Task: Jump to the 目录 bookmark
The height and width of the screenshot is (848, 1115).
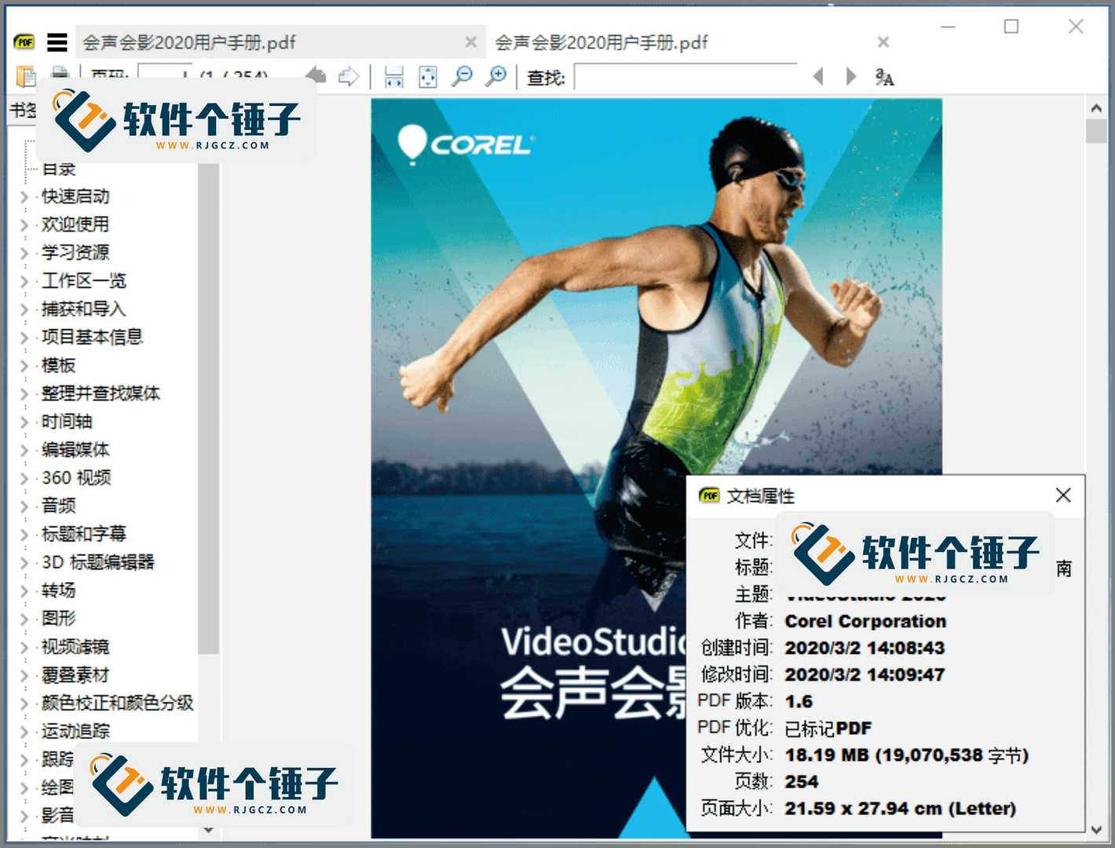Action: tap(59, 169)
